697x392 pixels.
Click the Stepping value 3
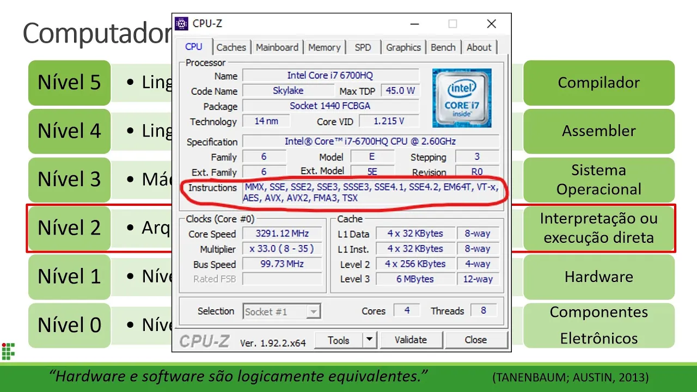(477, 157)
